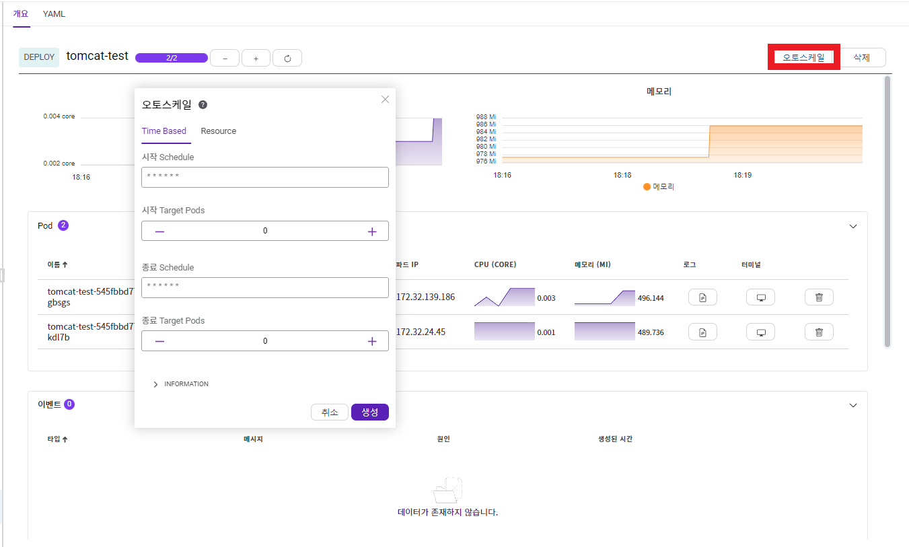Screen dimensions: 909x547
Task: Focus the 시작 Schedule cron input
Action: 265,177
